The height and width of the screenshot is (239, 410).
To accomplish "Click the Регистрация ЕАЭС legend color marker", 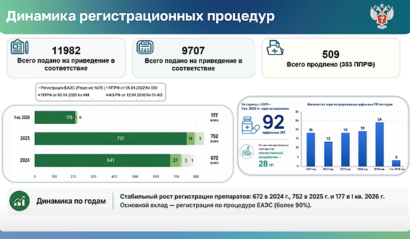I will 39,88.
